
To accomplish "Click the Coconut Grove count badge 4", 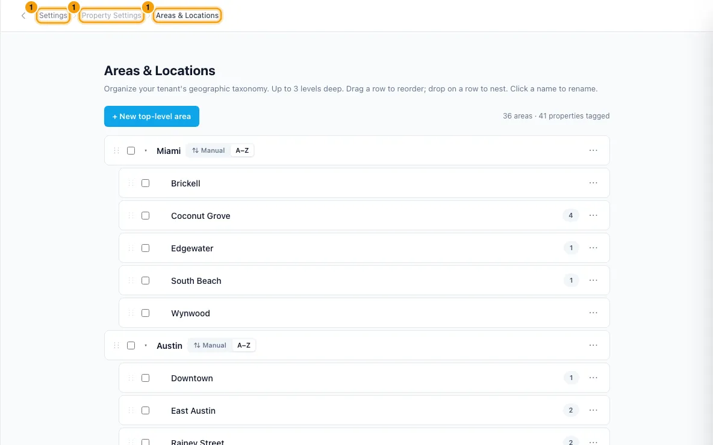I will tap(571, 215).
